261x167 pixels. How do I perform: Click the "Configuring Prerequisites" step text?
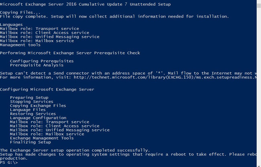(42, 61)
